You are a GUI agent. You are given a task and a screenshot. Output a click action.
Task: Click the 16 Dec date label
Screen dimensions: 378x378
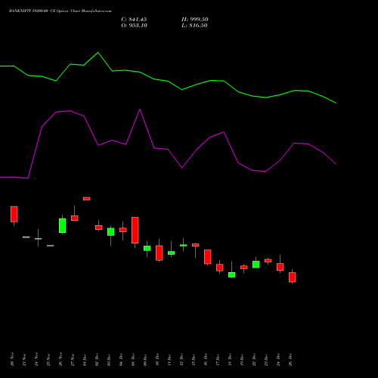click(206, 359)
